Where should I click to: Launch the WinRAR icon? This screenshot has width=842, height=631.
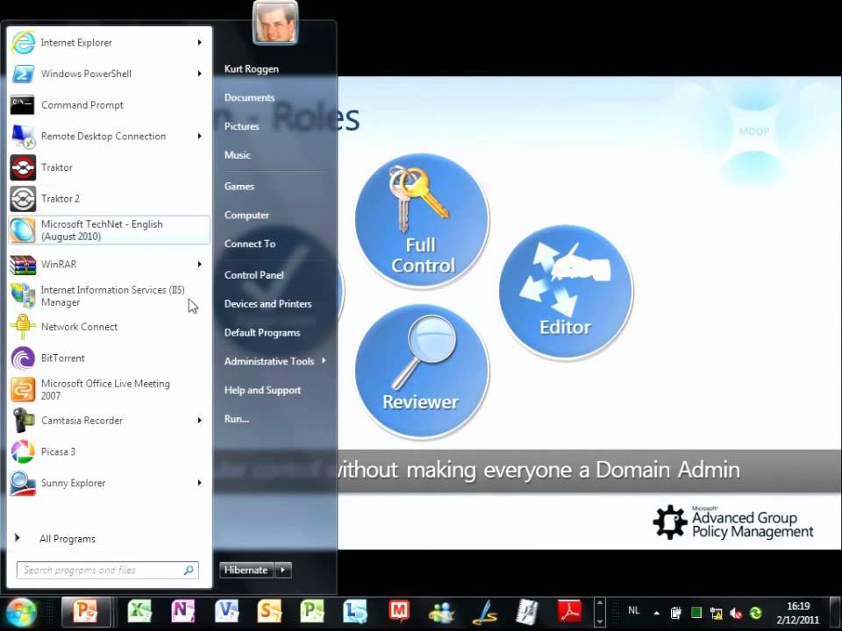pyautogui.click(x=23, y=264)
